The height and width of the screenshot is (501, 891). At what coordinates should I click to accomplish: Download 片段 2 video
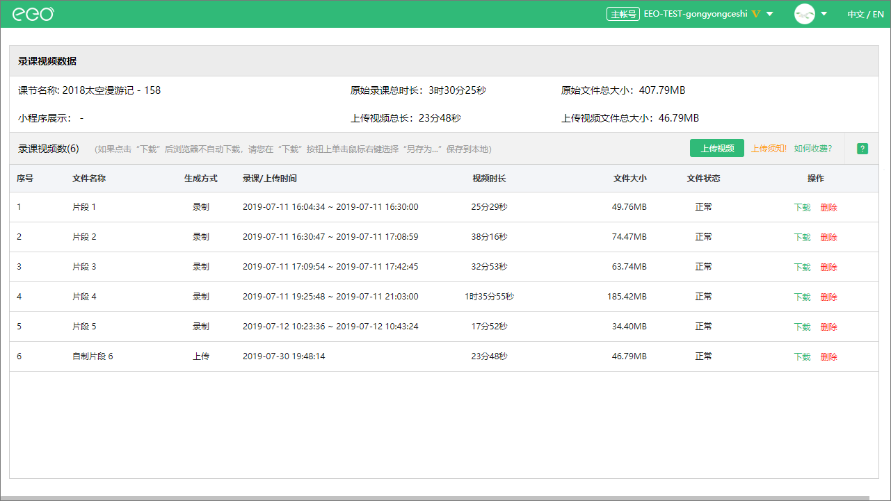(803, 237)
